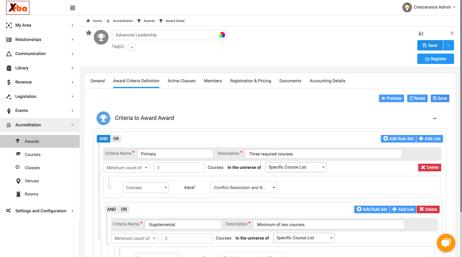Open Primary Minimum count of dropdown
This screenshot has width=462, height=257.
pyautogui.click(x=126, y=168)
